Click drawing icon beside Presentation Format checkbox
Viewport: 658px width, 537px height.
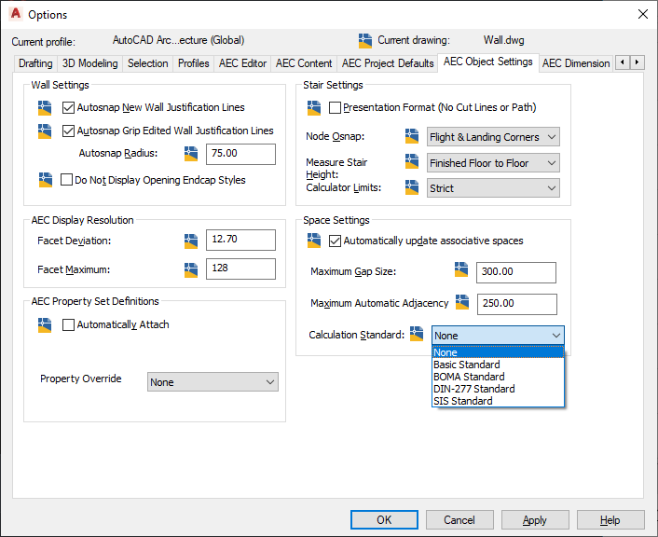click(x=314, y=108)
